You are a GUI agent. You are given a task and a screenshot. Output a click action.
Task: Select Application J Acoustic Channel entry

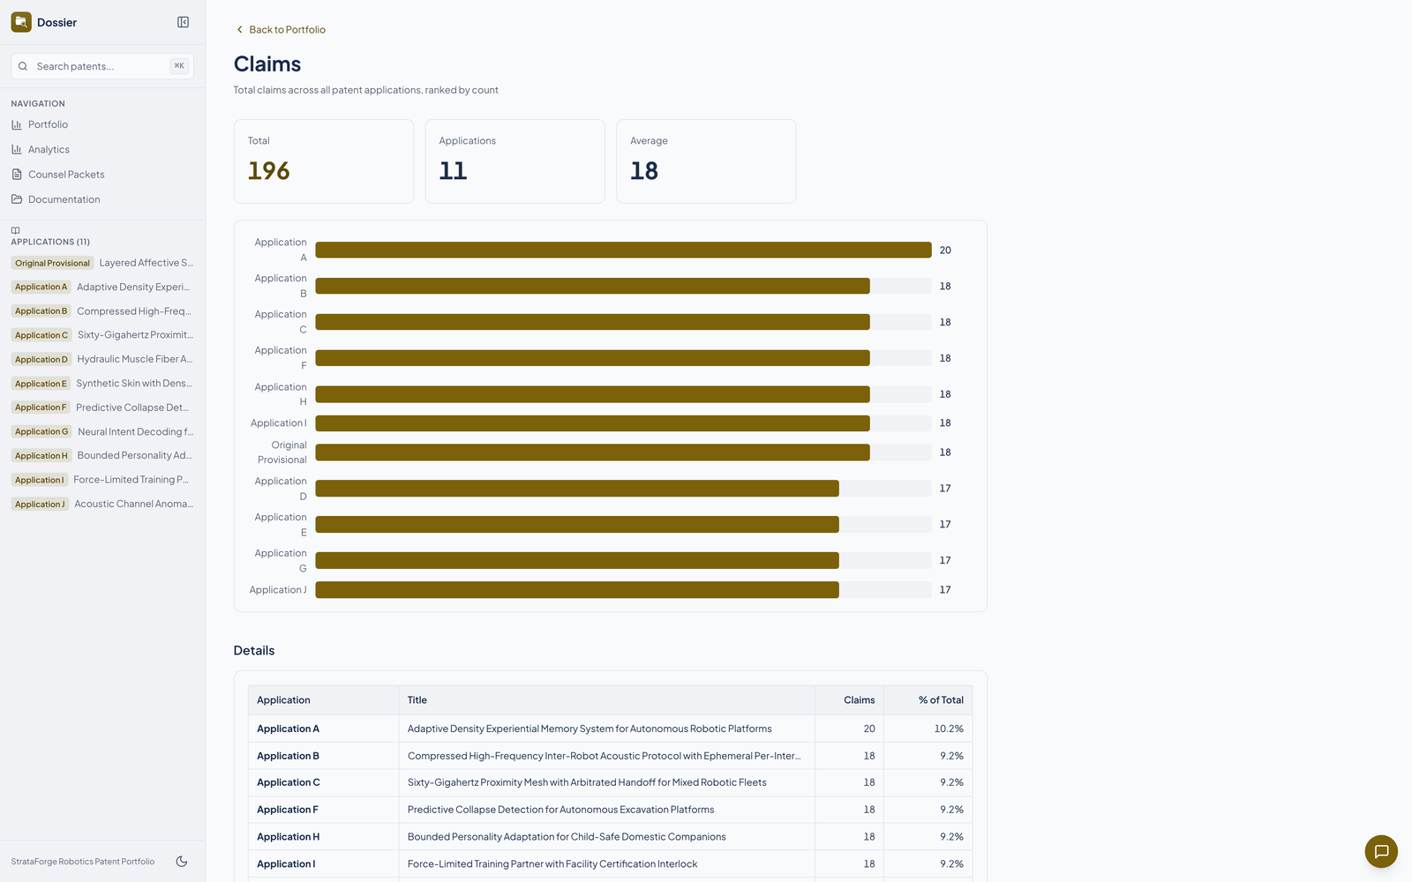(x=102, y=504)
